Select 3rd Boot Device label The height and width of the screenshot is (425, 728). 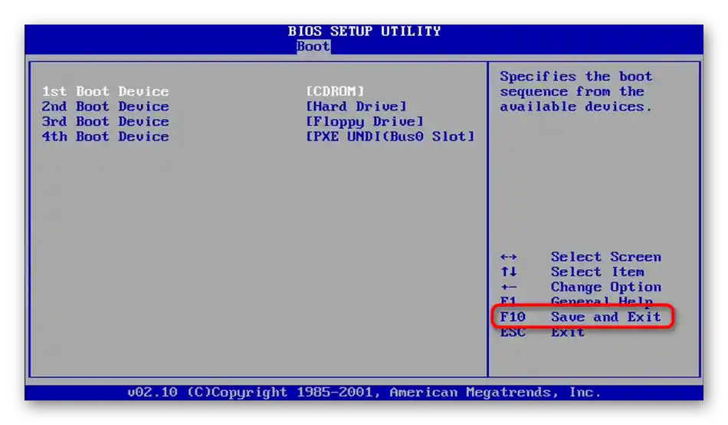point(106,121)
